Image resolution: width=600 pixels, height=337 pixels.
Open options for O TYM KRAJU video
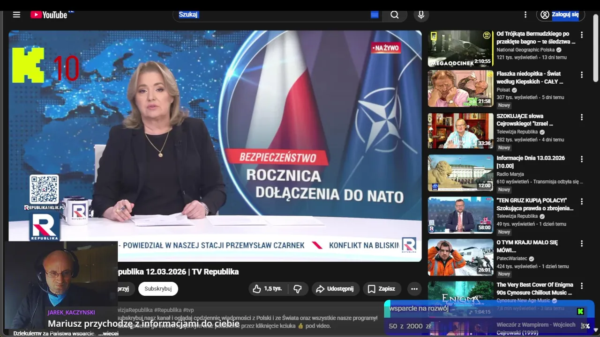point(582,243)
